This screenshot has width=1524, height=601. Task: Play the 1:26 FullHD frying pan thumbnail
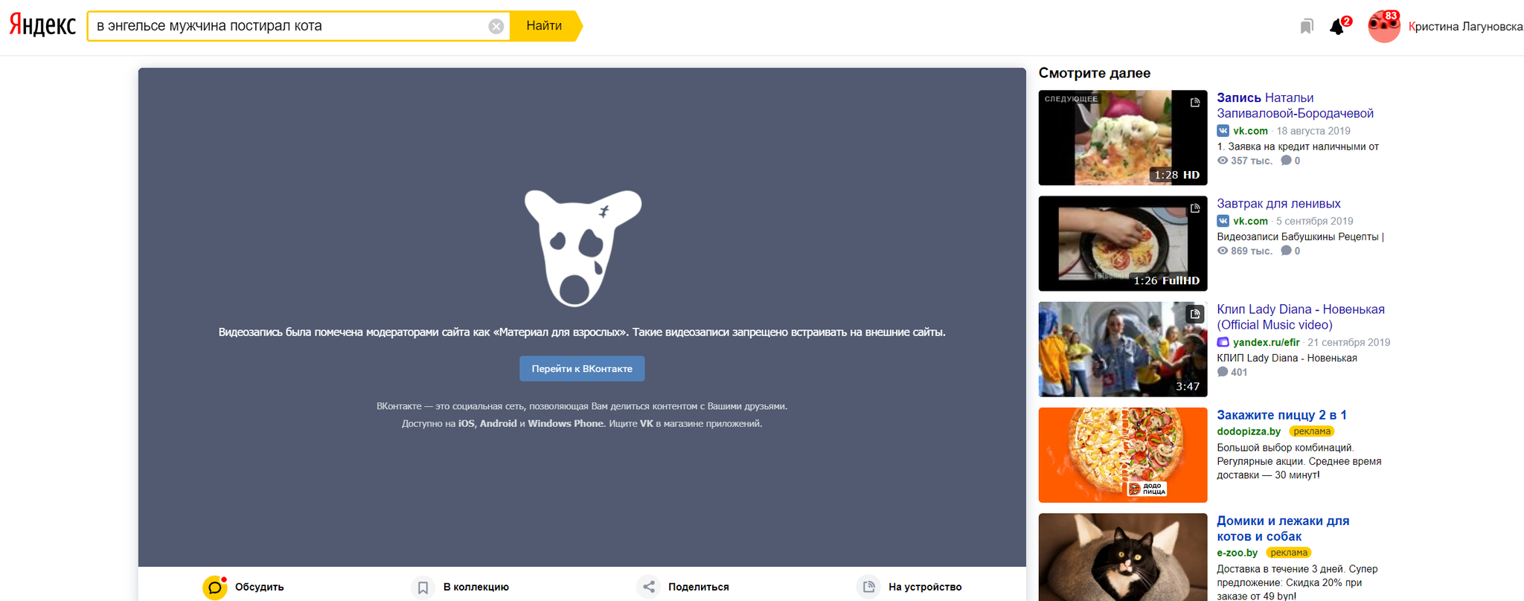click(1123, 243)
